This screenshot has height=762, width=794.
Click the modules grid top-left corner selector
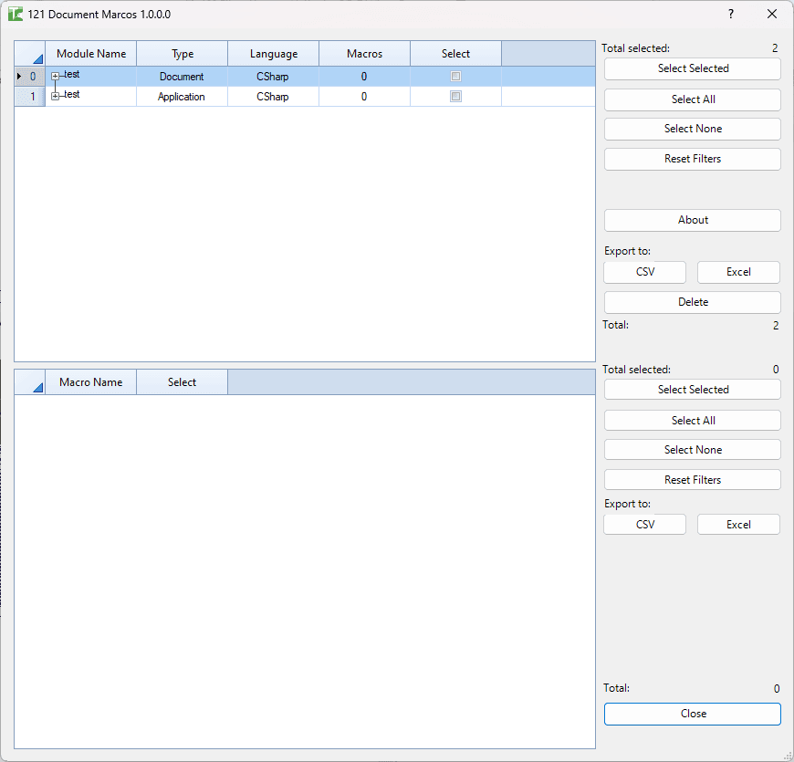pos(30,54)
